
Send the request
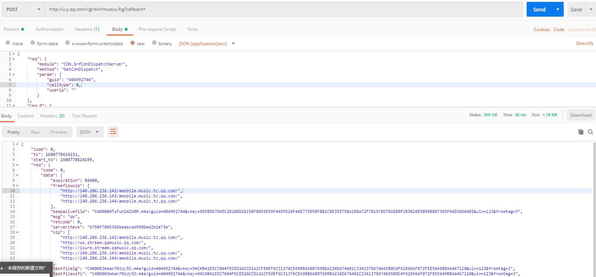tap(539, 9)
